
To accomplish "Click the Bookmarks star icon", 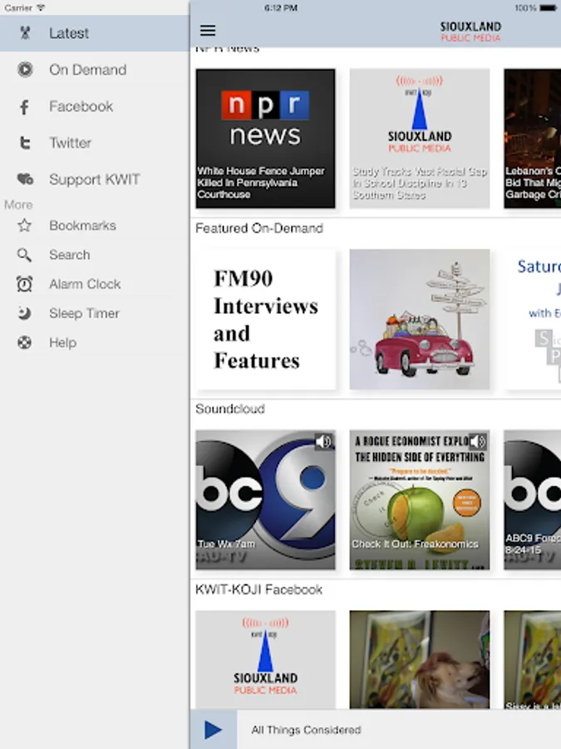I will [x=24, y=226].
